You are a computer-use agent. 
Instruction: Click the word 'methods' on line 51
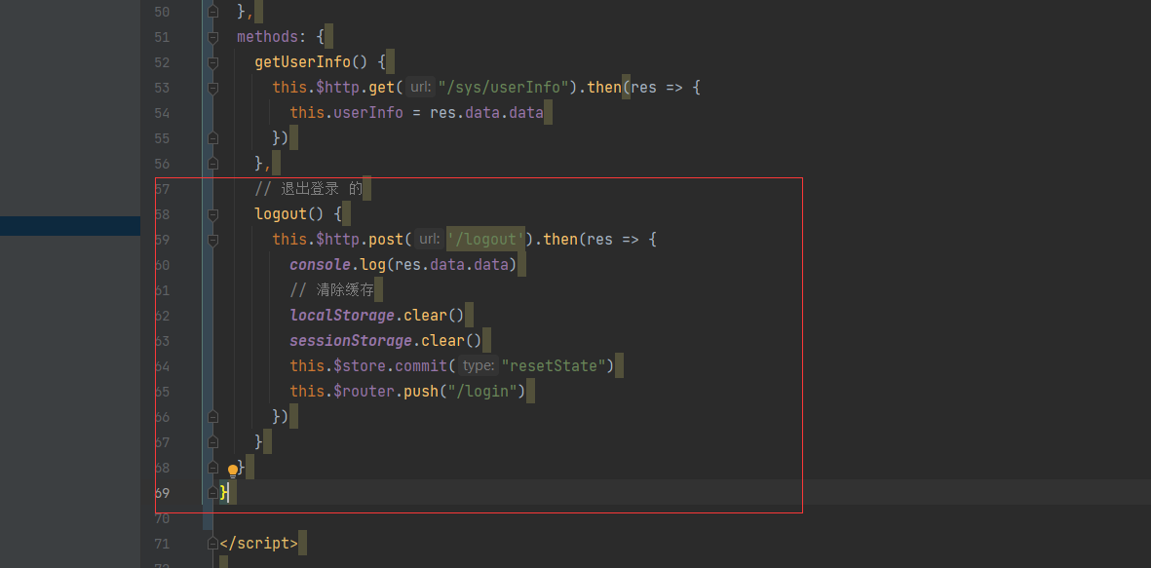point(268,37)
